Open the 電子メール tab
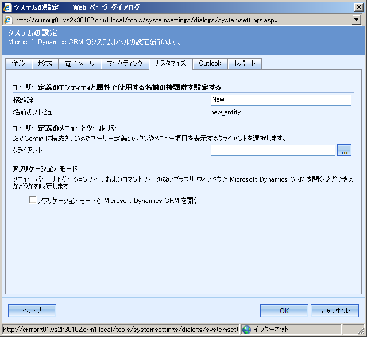Image resolution: width=367 pixels, height=337 pixels. point(80,63)
